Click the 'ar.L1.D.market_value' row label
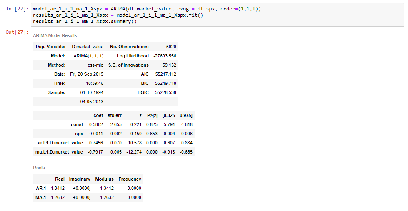408x211 pixels. pos(60,143)
